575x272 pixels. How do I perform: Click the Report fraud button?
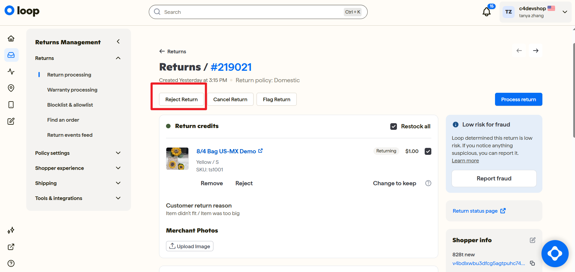[494, 178]
